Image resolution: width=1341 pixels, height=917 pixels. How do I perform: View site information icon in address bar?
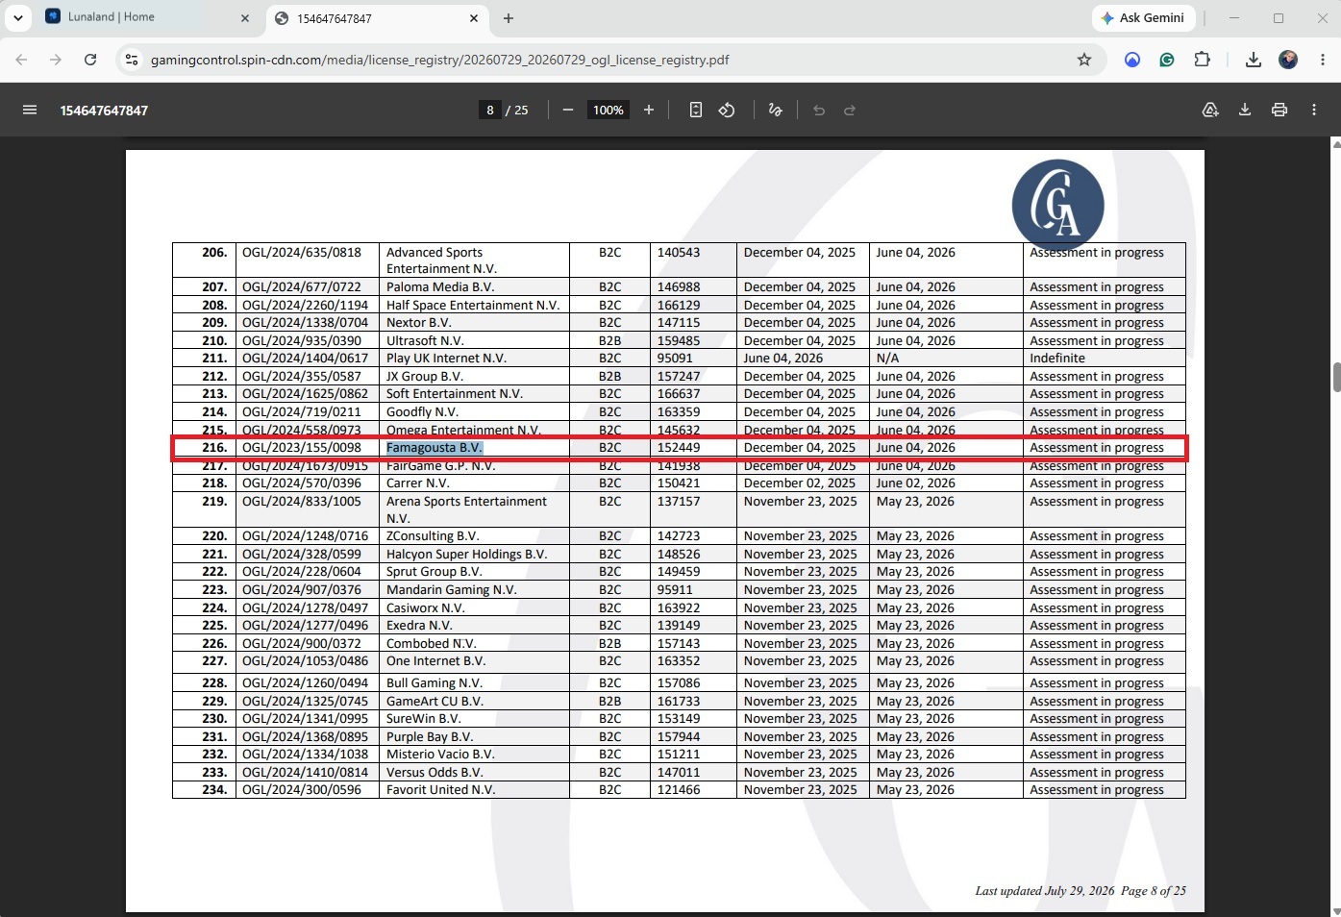coord(132,60)
